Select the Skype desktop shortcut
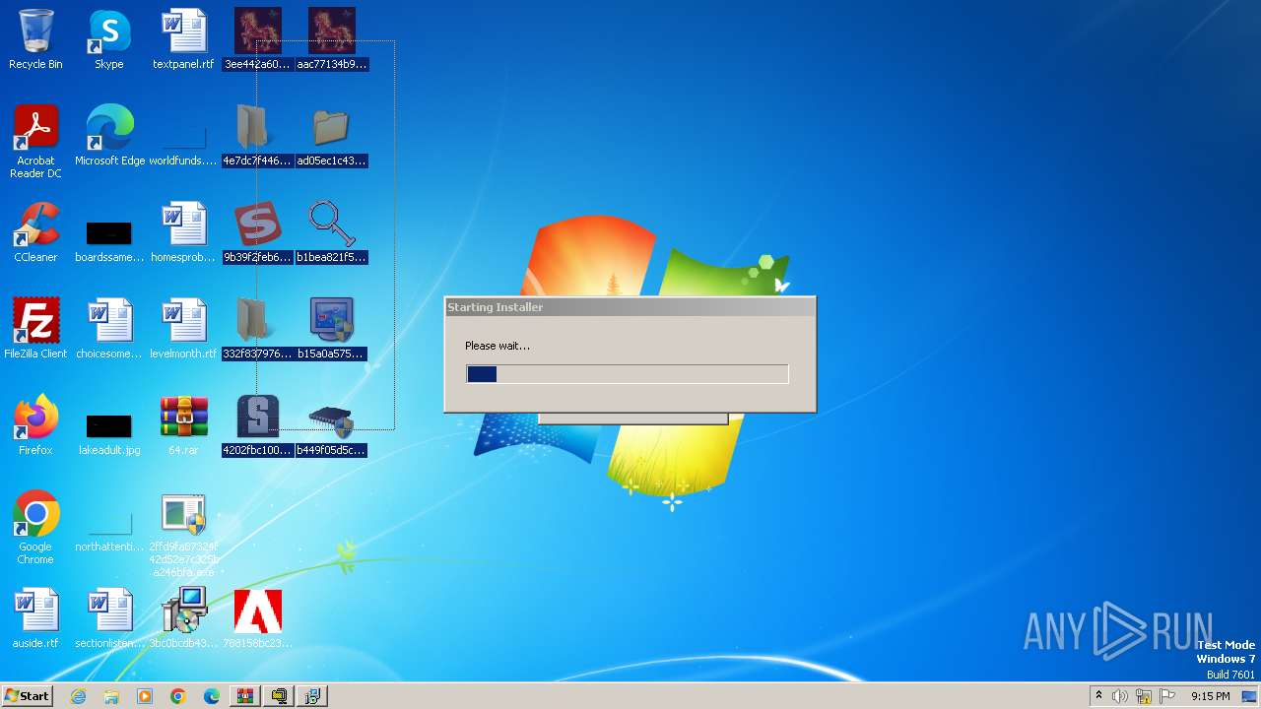The width and height of the screenshot is (1261, 709). click(109, 39)
